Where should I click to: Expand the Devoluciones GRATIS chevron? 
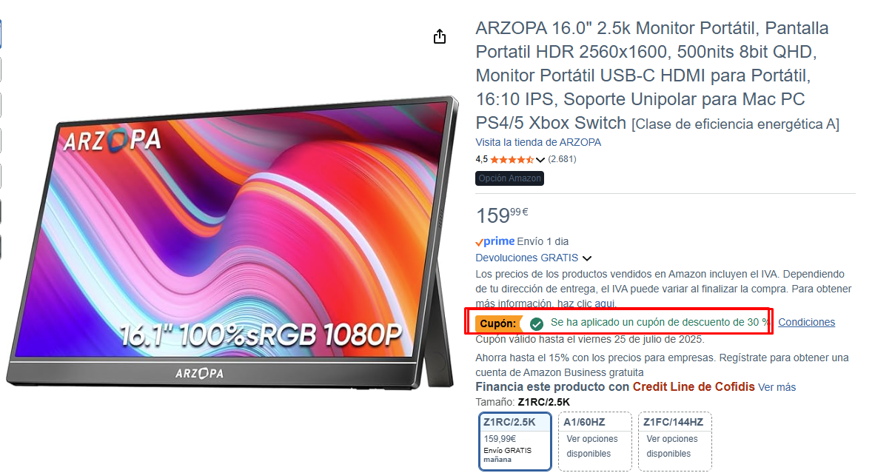coord(587,258)
